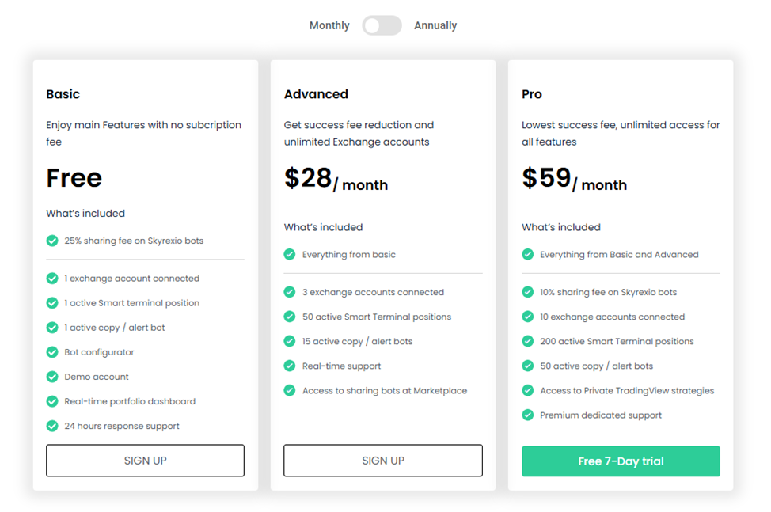Click checkmark beside 10% sharing fee
This screenshot has height=512, width=771.
click(527, 292)
